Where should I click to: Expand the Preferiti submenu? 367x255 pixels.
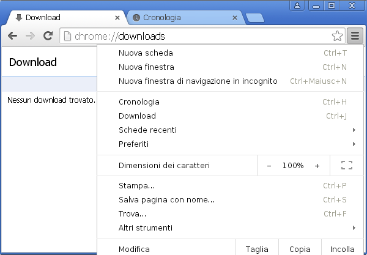[231, 144]
